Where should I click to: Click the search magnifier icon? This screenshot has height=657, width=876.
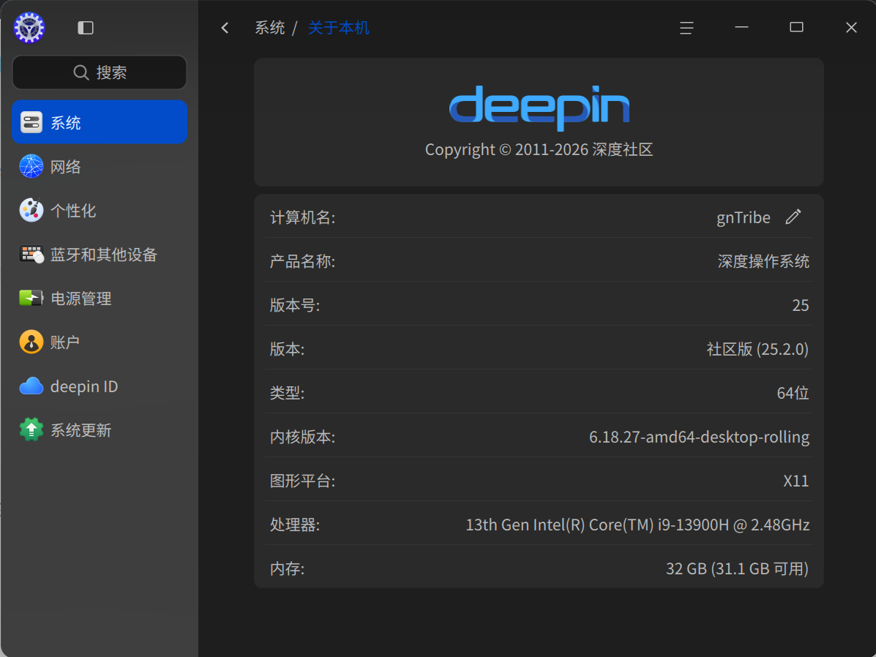pyautogui.click(x=81, y=72)
